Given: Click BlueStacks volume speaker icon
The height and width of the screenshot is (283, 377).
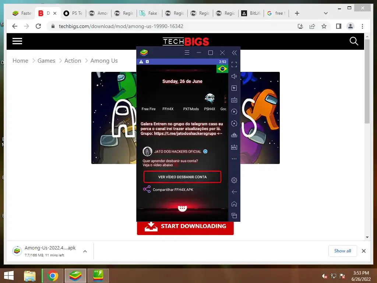Looking at the screenshot, I should click(234, 76).
